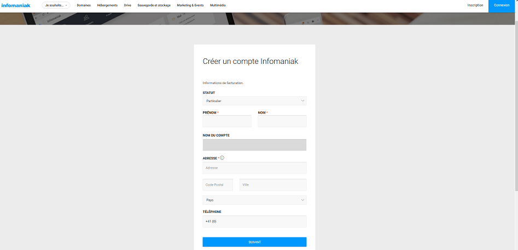Click the Nom du compte field

(254, 145)
